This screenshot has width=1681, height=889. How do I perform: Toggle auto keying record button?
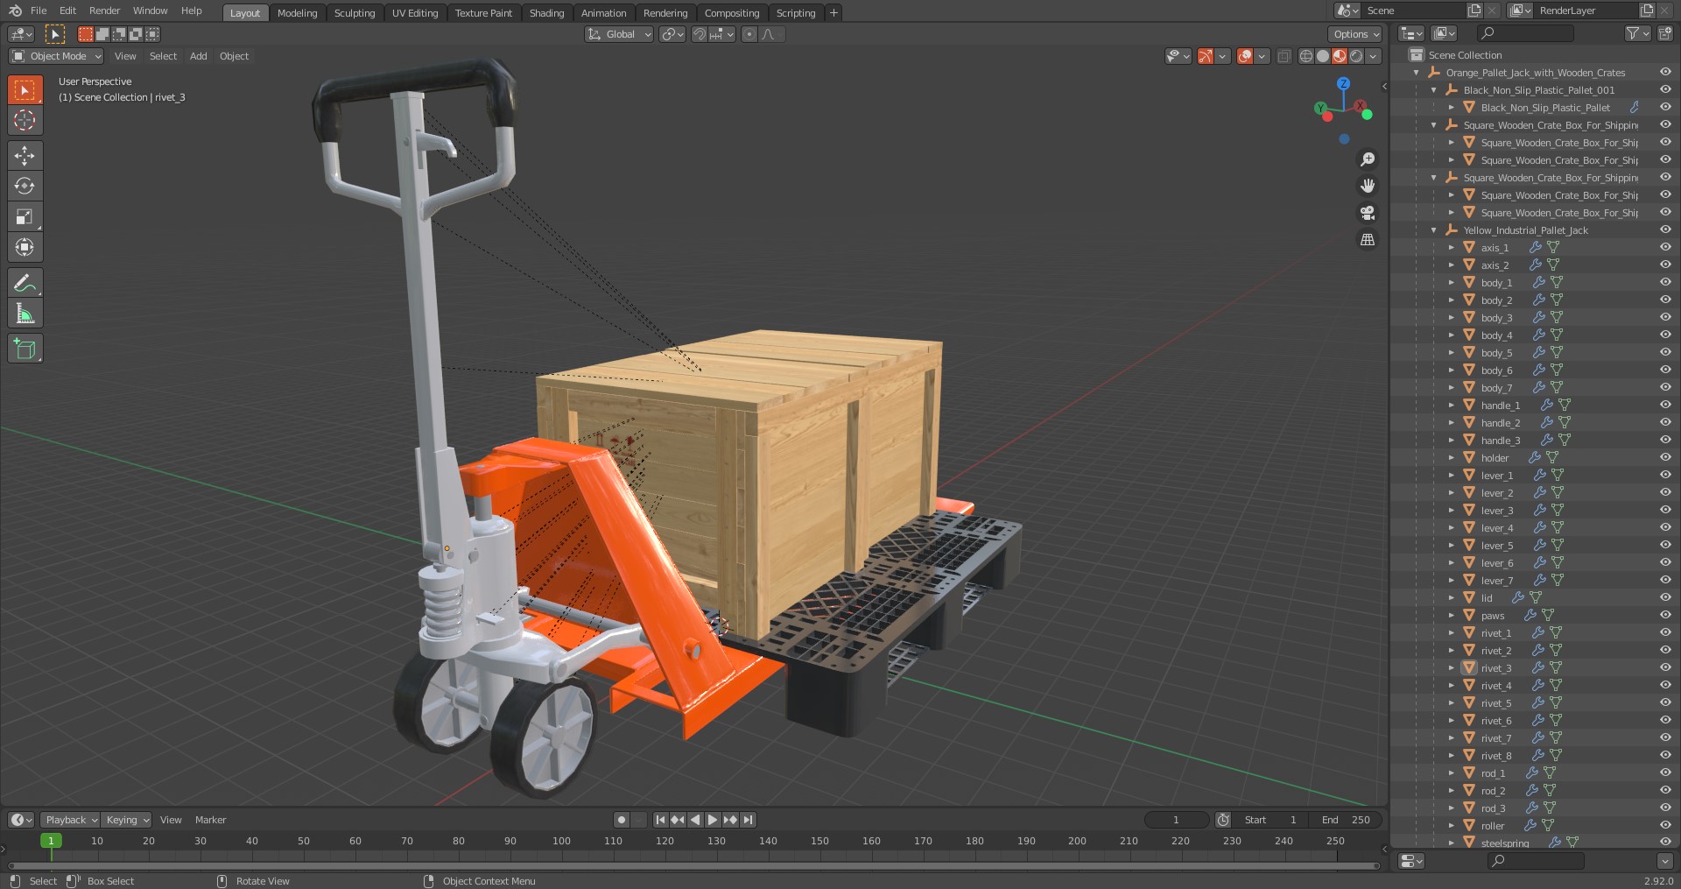pyautogui.click(x=622, y=820)
